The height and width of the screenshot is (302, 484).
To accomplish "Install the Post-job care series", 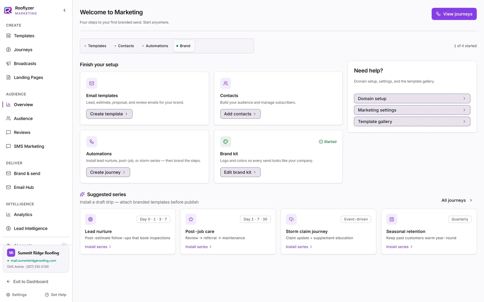I will tap(199, 247).
